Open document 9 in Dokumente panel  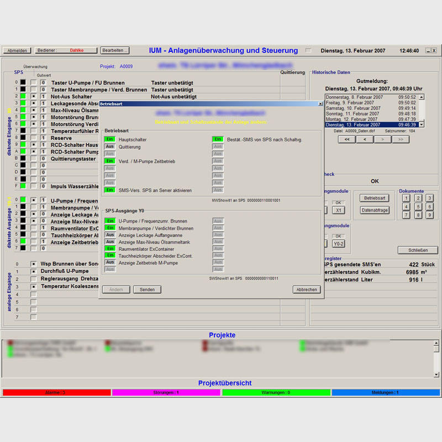pos(429,215)
